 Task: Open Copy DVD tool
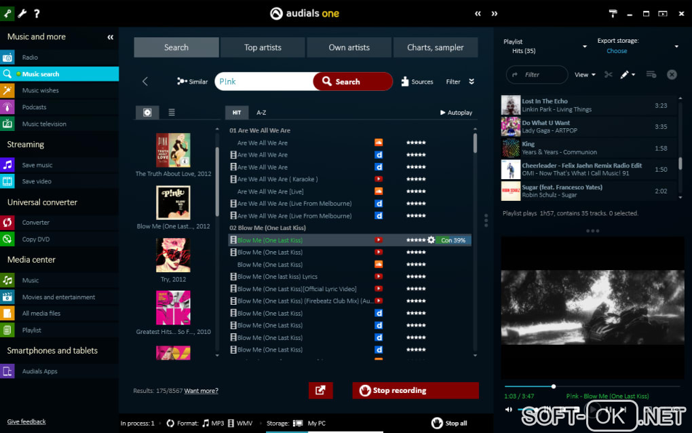[x=59, y=239]
